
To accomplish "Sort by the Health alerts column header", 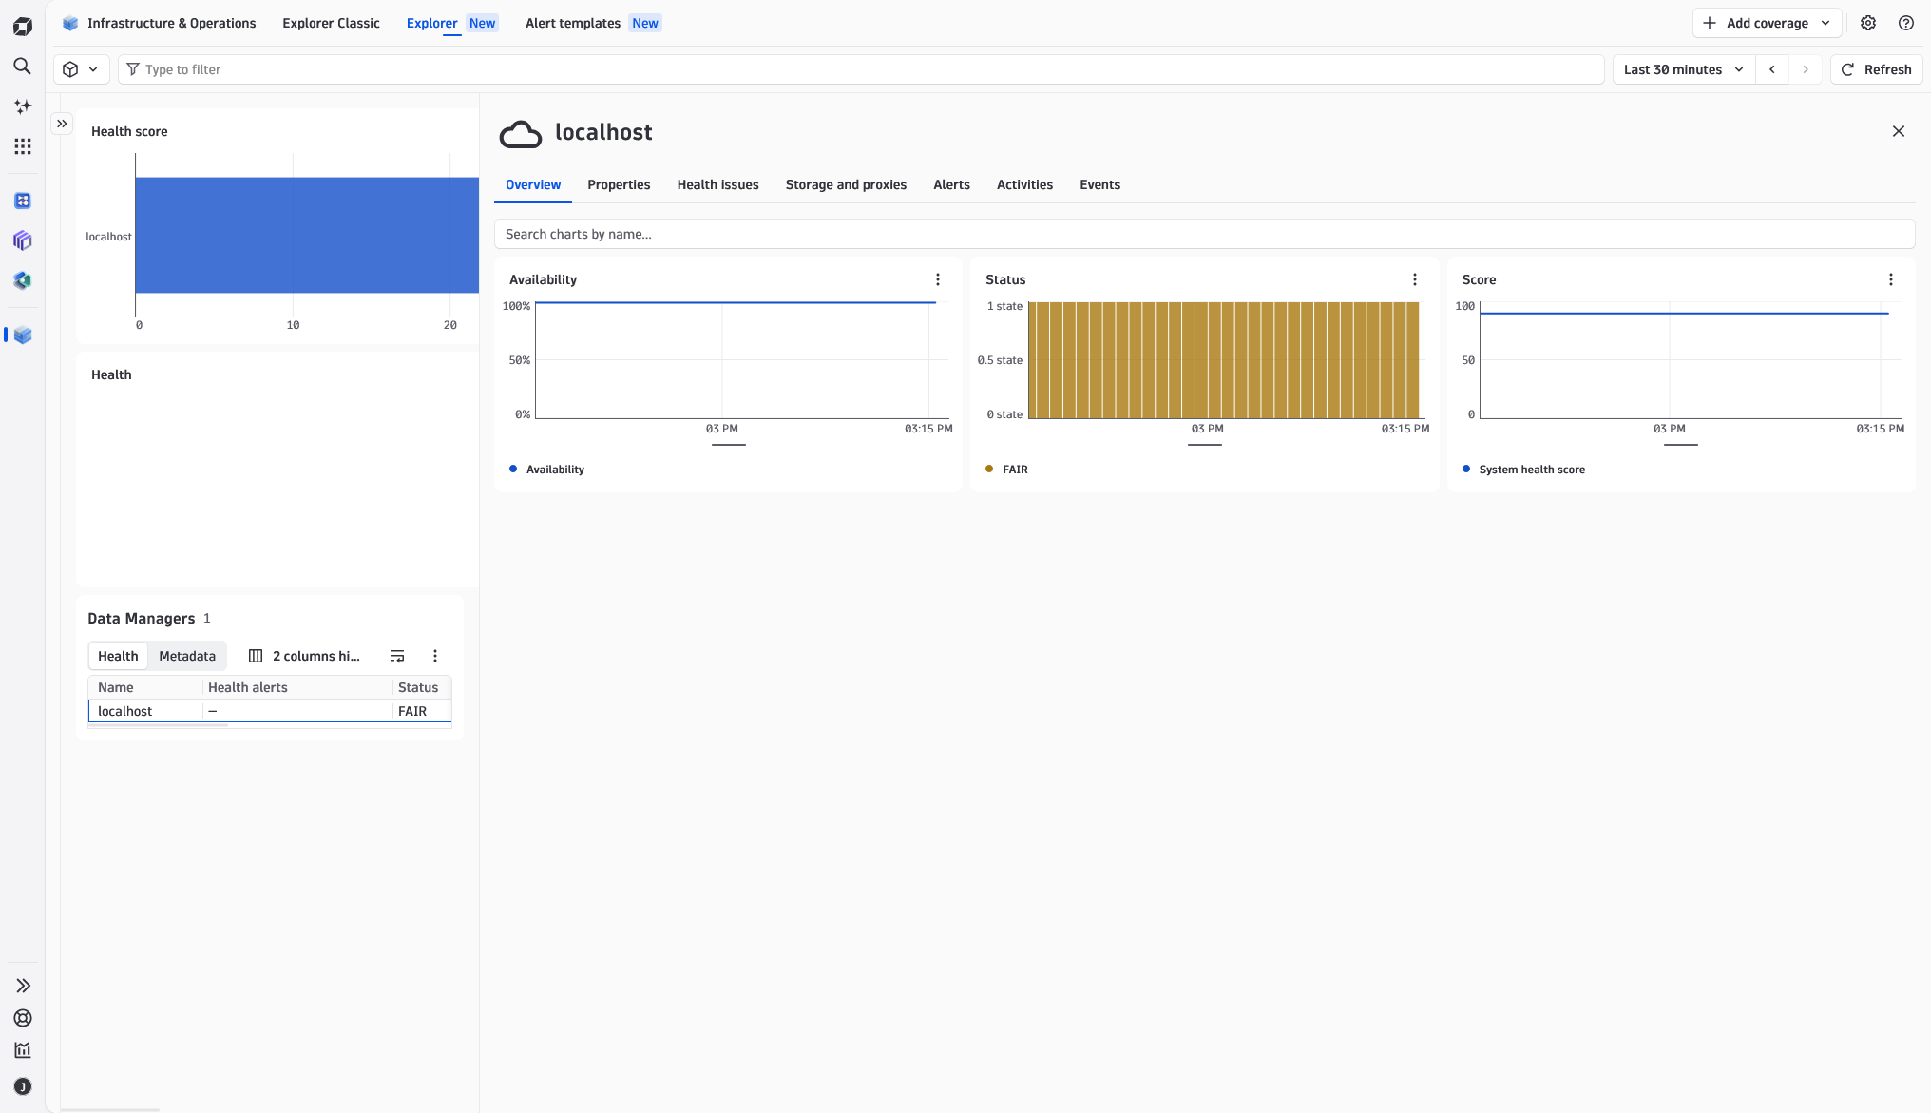I will (x=297, y=687).
